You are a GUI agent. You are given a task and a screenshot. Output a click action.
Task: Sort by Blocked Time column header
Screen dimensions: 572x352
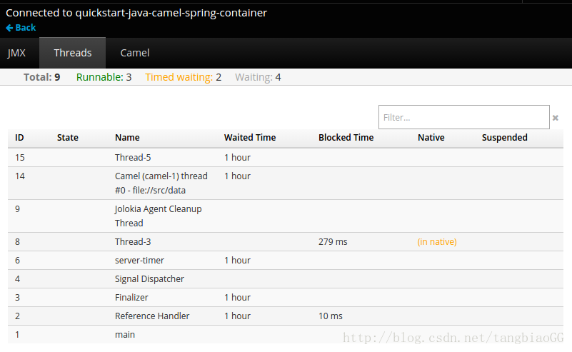click(x=346, y=138)
